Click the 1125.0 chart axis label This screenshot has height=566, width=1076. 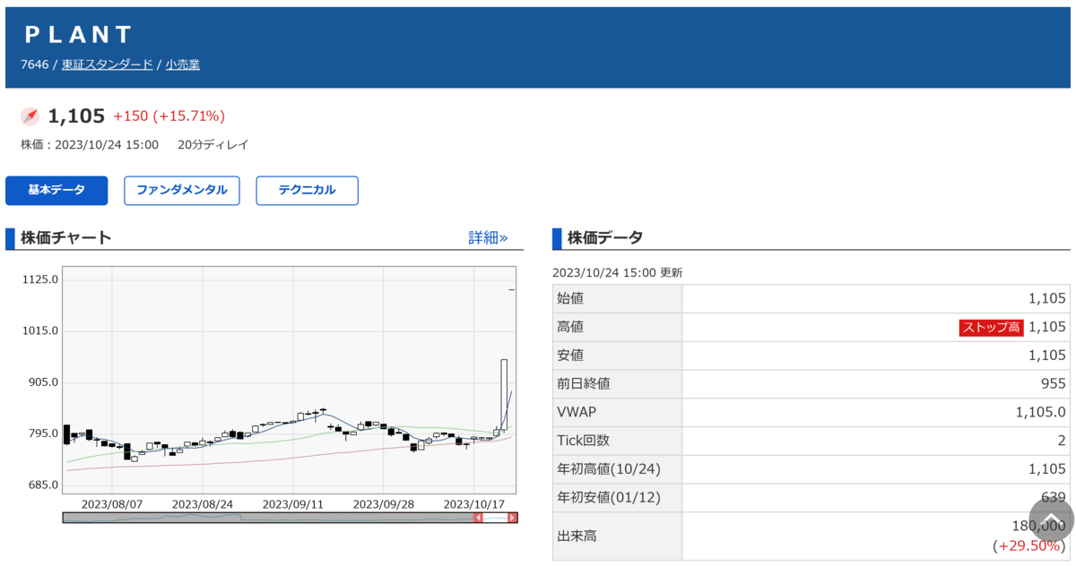coord(40,279)
